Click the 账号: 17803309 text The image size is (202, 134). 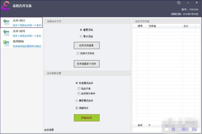[x=190, y=9]
